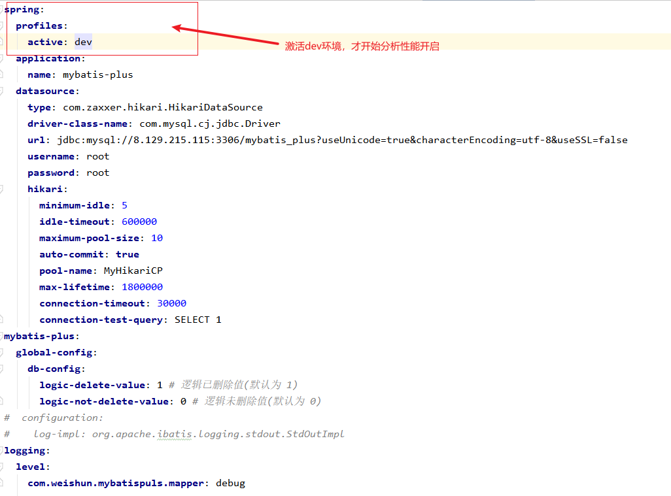Click the 'level:' key under logging
The width and height of the screenshot is (671, 496).
[33, 467]
